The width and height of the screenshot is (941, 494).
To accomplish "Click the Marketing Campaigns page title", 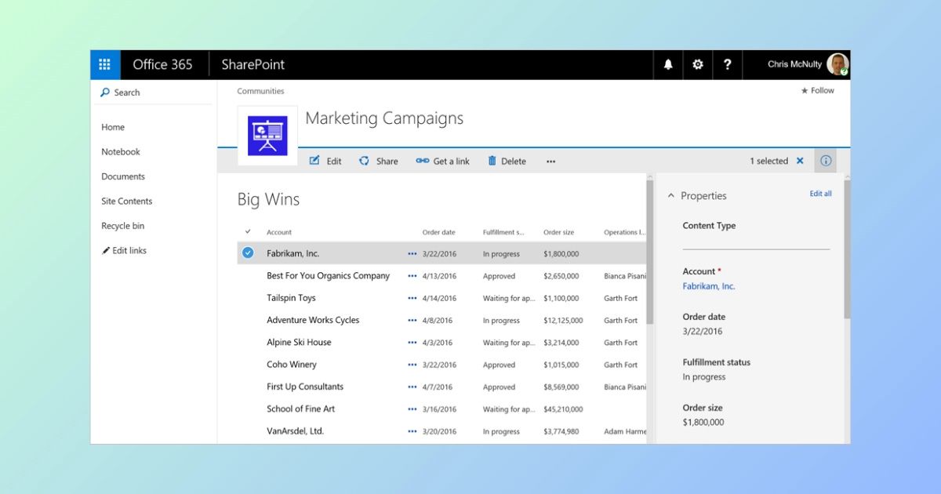I will tap(384, 118).
